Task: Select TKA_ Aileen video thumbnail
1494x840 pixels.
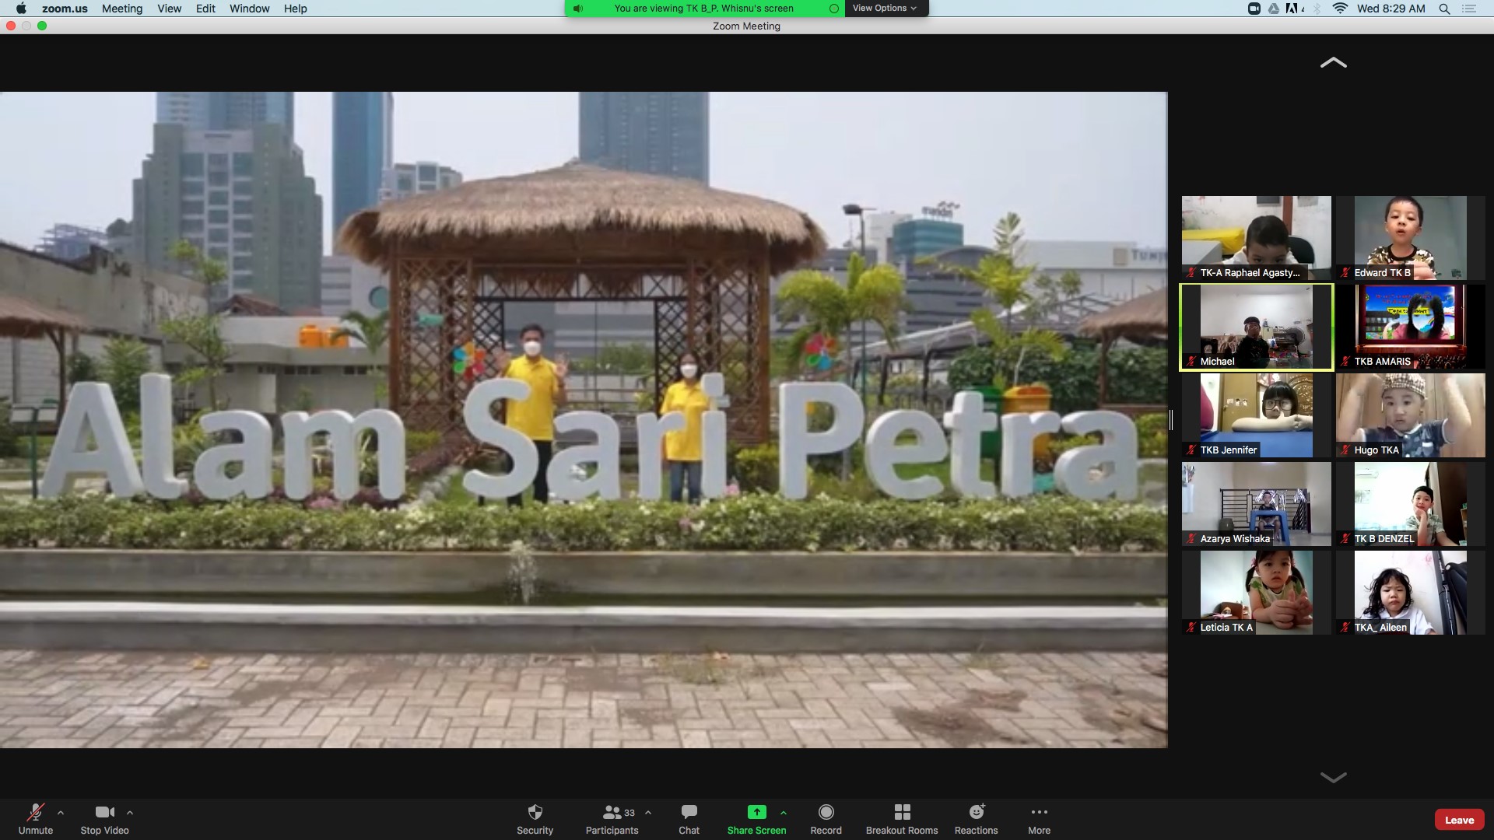Action: 1410,593
